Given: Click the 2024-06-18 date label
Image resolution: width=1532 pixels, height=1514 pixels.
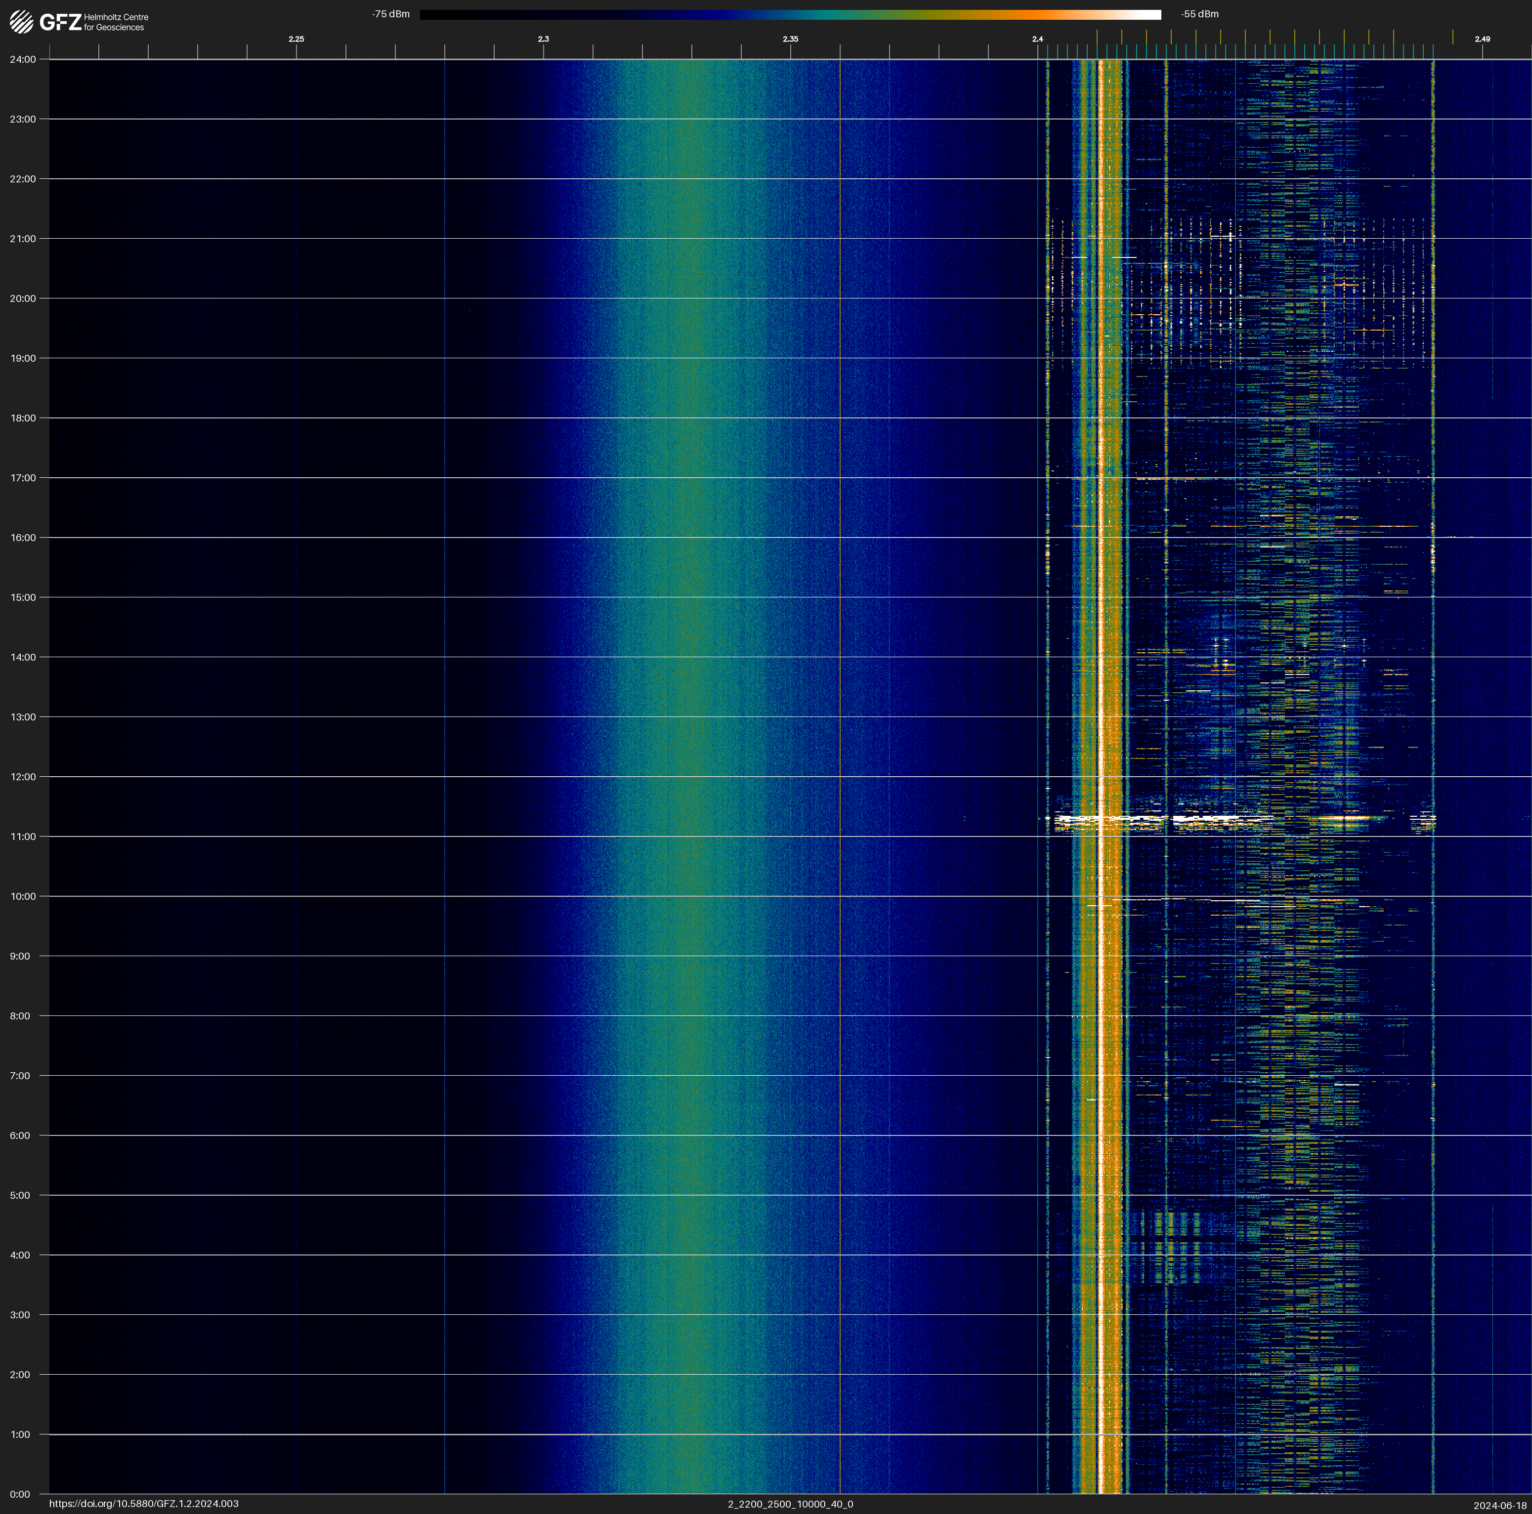Looking at the screenshot, I should pyautogui.click(x=1499, y=1505).
